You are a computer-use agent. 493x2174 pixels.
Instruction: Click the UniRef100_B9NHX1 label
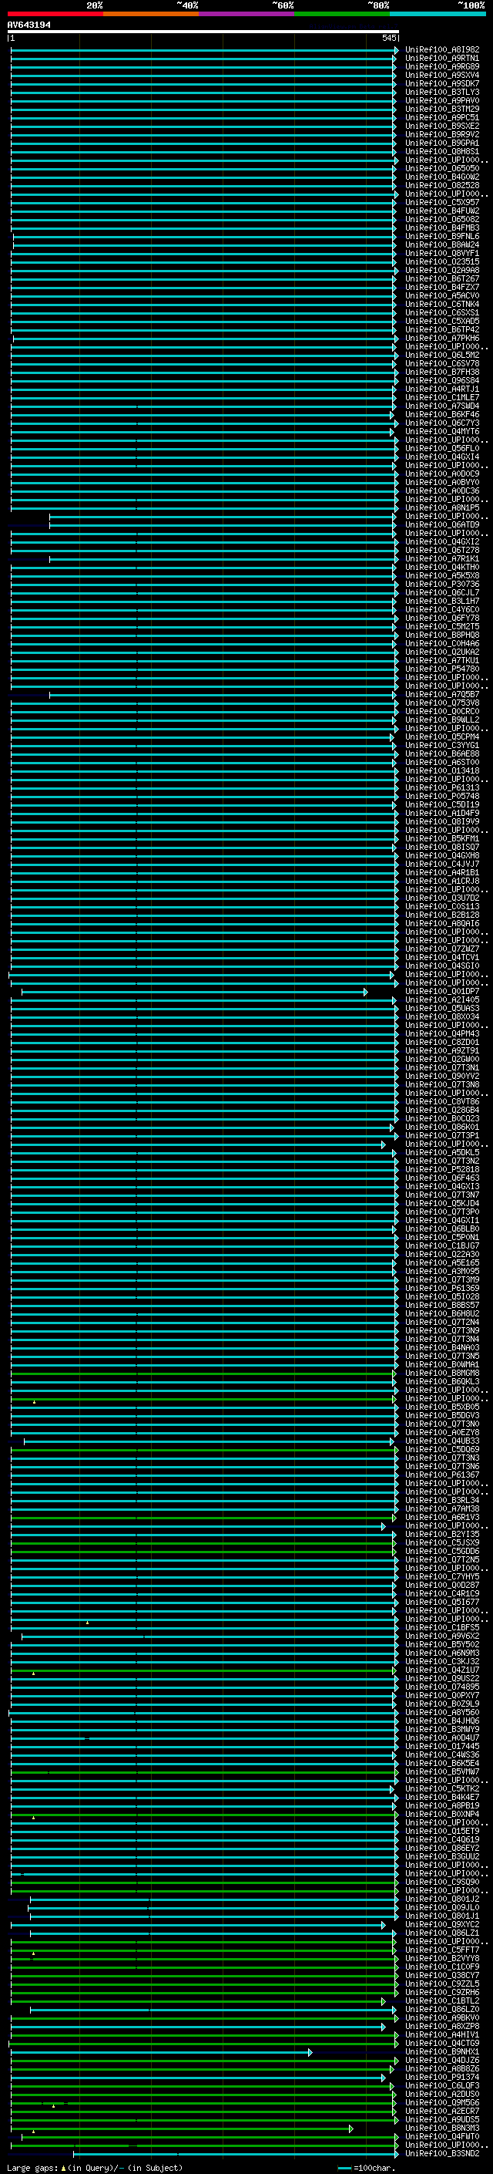[x=442, y=2051]
